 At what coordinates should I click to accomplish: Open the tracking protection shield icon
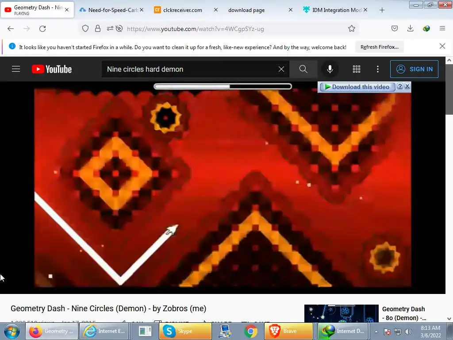point(85,29)
